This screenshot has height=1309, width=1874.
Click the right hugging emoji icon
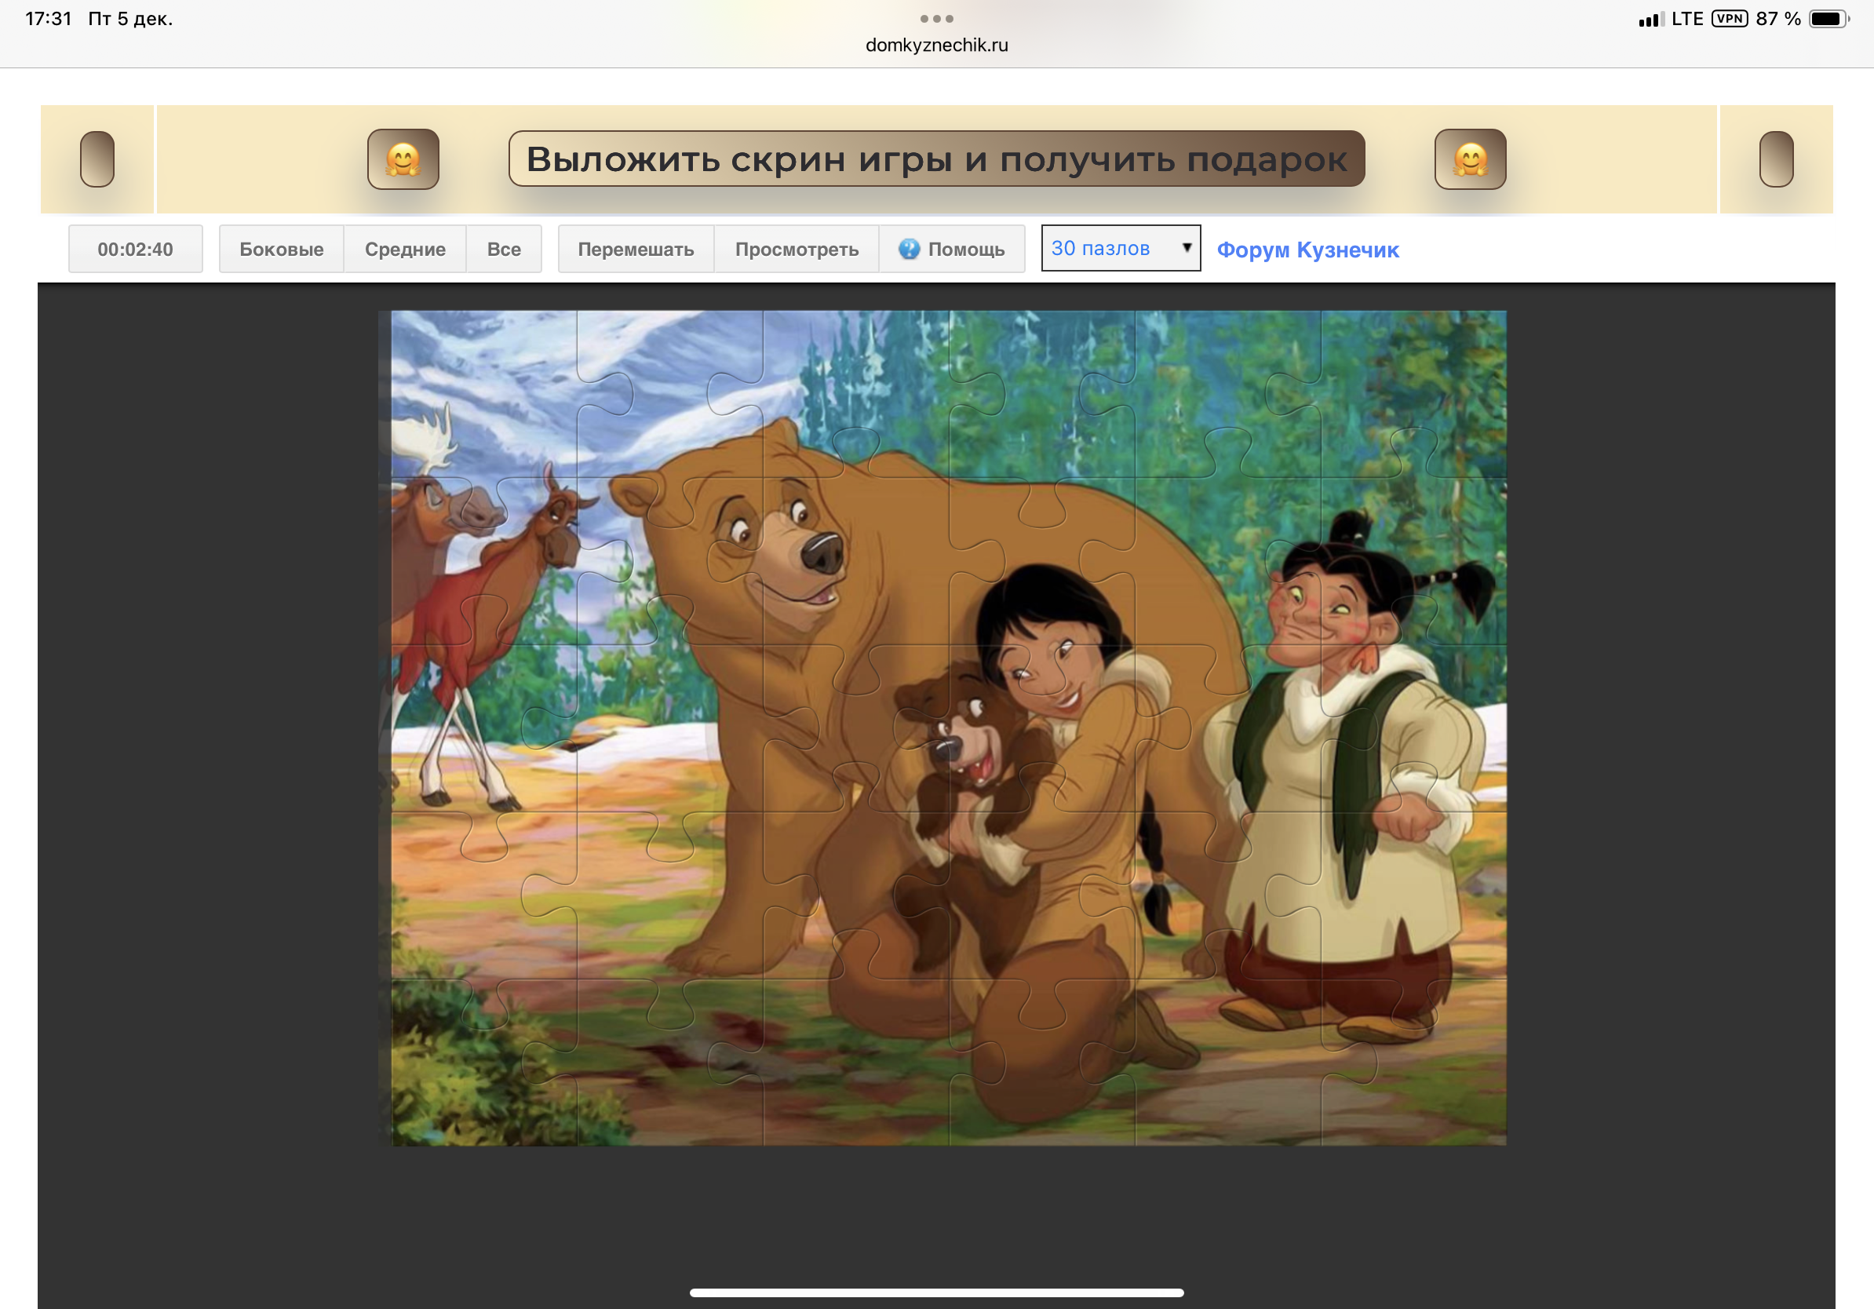pos(1470,159)
